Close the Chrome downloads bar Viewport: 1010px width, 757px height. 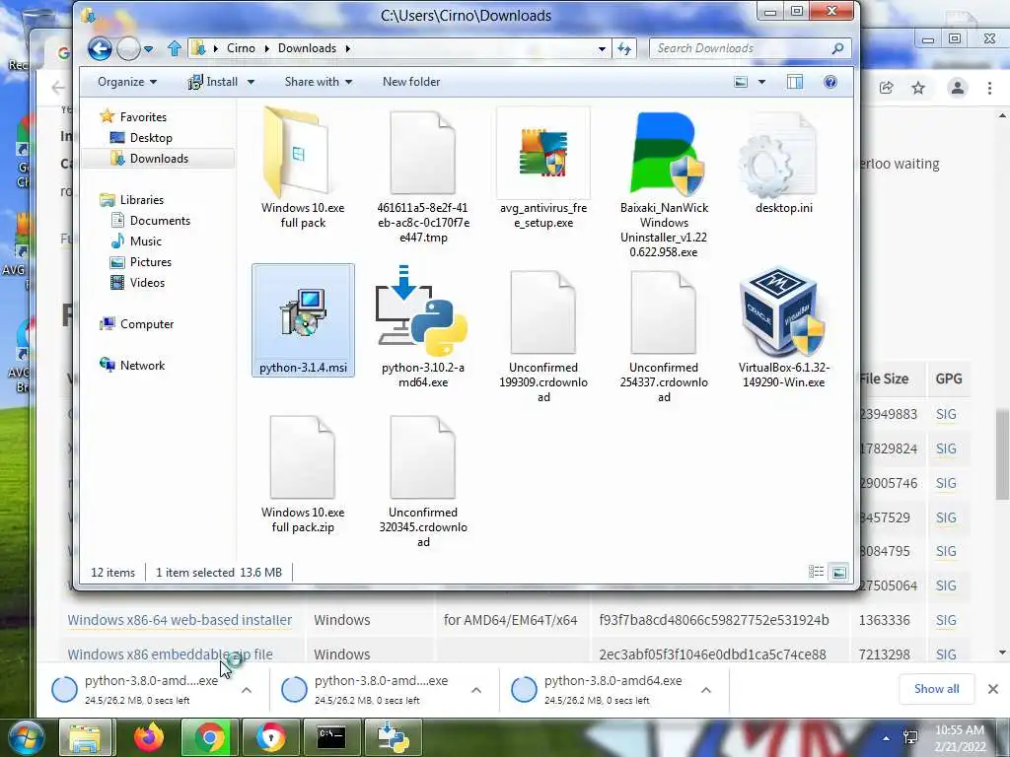993,689
